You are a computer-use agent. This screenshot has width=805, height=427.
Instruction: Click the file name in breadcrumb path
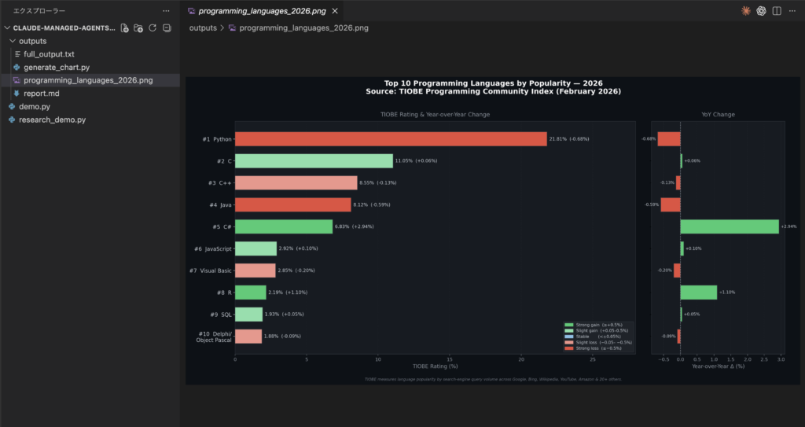(303, 28)
